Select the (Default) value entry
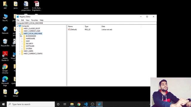The image size is (191, 107). 73,29
